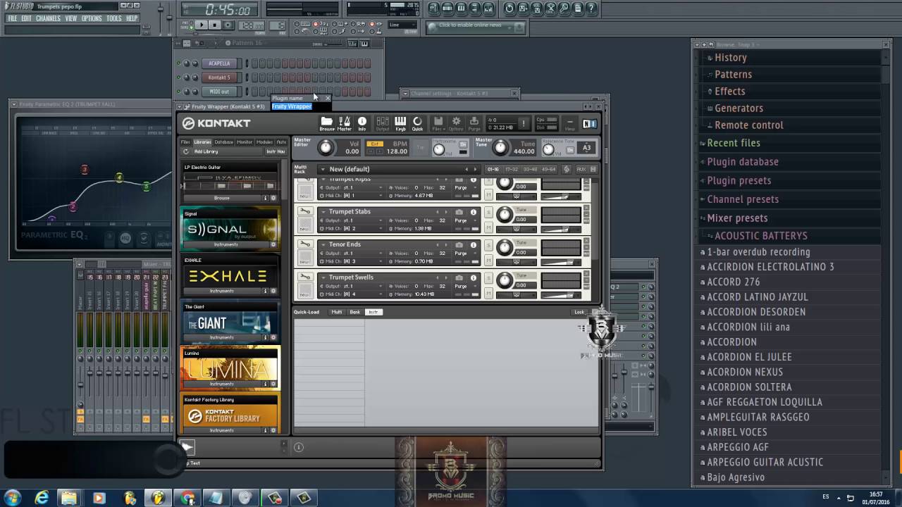
Task: Adjust the Master Tune knob
Action: [500, 147]
